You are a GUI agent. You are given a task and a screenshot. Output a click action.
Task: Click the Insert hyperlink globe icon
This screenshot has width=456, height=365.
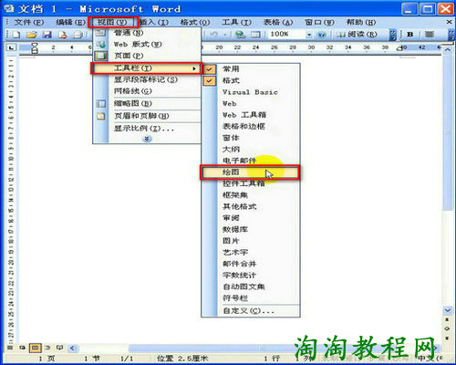tap(241, 35)
